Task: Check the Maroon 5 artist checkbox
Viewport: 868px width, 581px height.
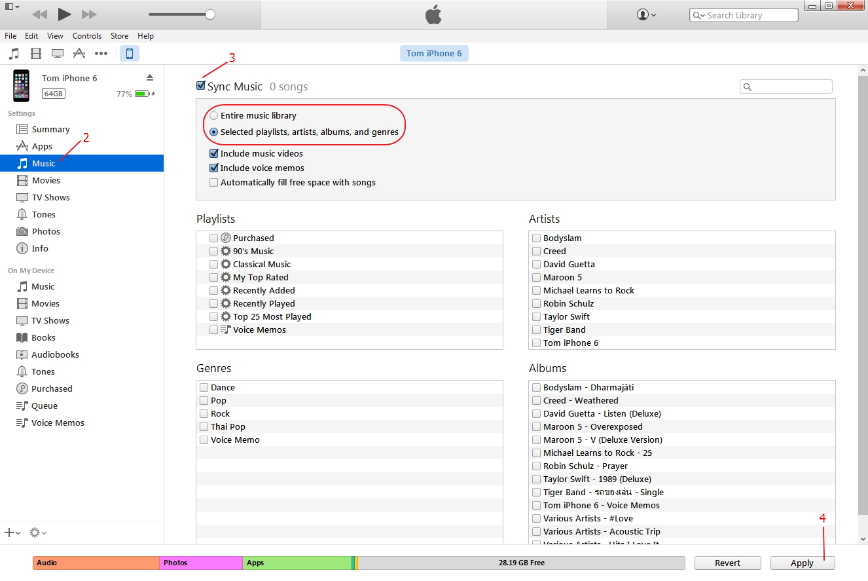Action: click(536, 277)
